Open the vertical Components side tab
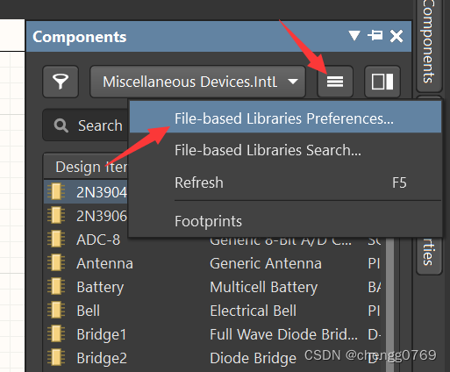Image resolution: width=450 pixels, height=372 pixels. pyautogui.click(x=429, y=44)
